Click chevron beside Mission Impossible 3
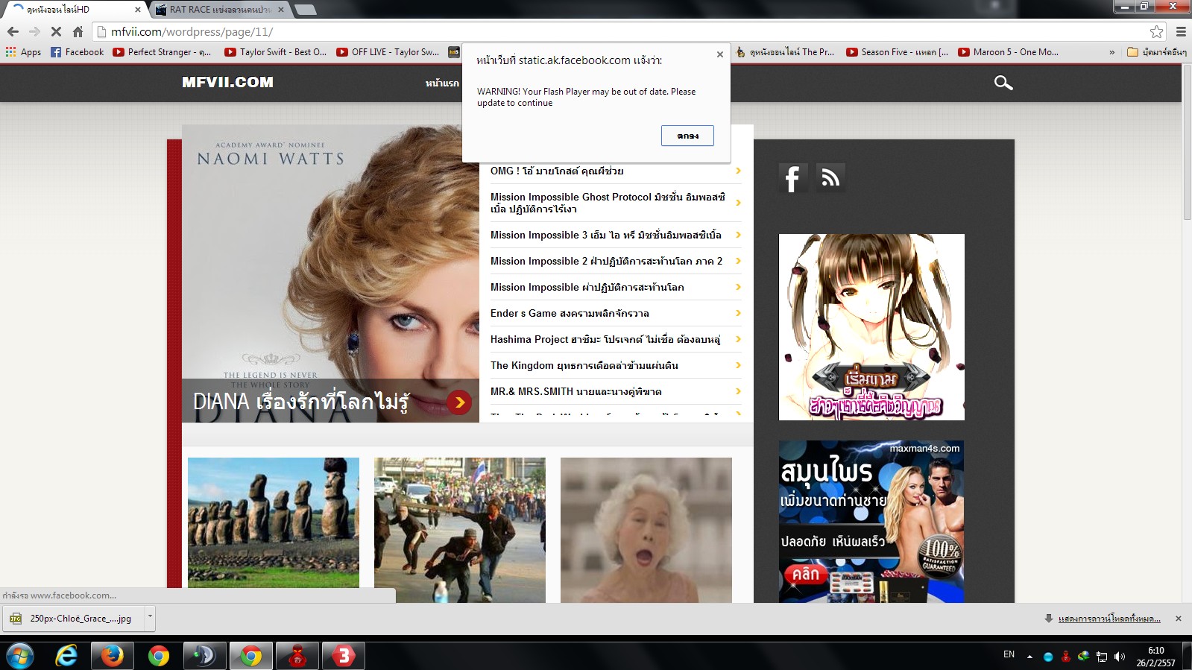1192x670 pixels. pyautogui.click(x=738, y=235)
